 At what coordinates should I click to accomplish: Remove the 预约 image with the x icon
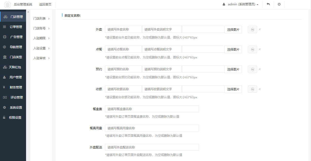[260, 69]
